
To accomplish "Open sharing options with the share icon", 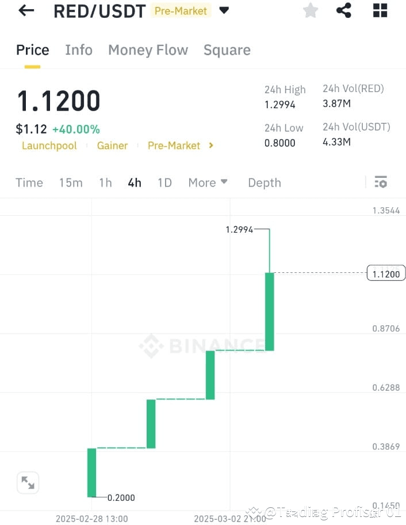I will [343, 10].
